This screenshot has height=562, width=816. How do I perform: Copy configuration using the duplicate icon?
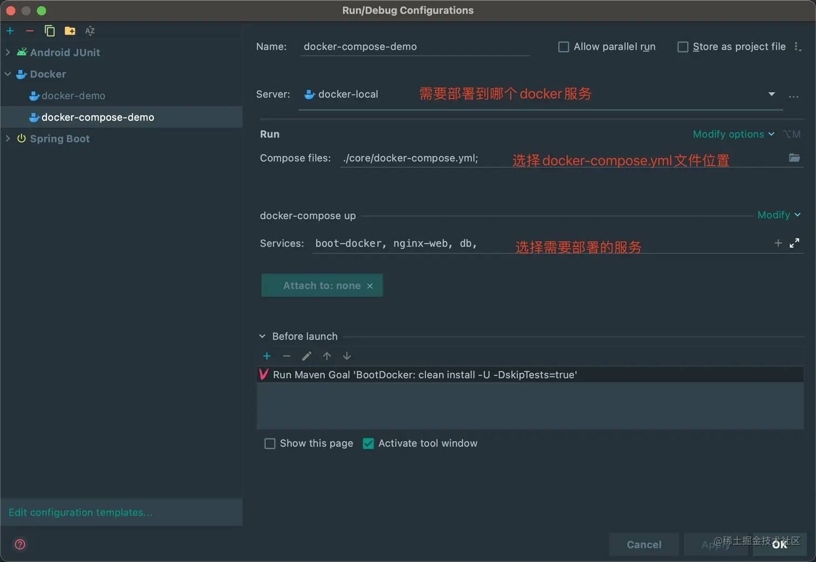pos(50,31)
